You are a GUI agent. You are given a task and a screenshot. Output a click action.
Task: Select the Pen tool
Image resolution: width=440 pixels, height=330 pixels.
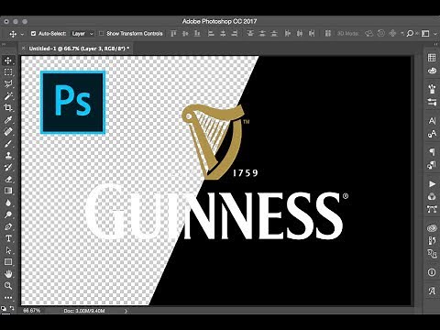pyautogui.click(x=8, y=226)
